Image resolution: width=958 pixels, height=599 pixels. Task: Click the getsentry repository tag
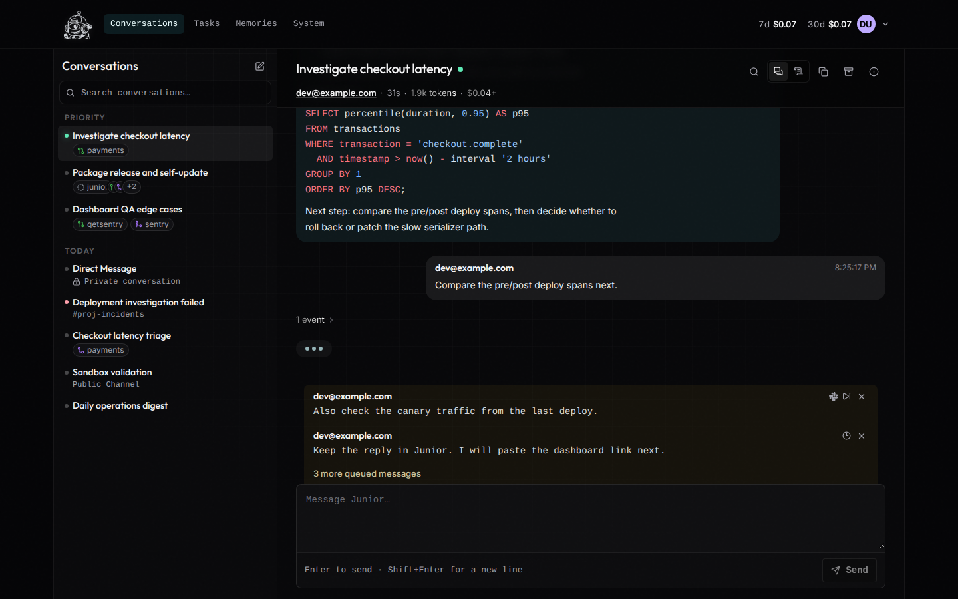[x=100, y=224]
